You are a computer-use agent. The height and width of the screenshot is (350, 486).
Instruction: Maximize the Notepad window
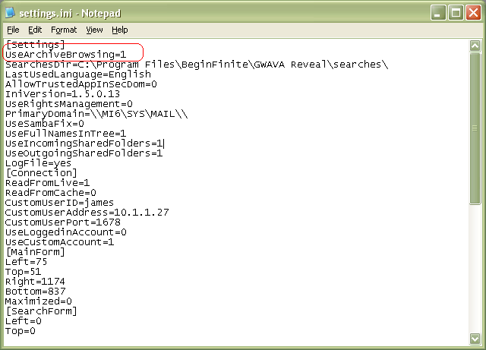click(x=456, y=13)
